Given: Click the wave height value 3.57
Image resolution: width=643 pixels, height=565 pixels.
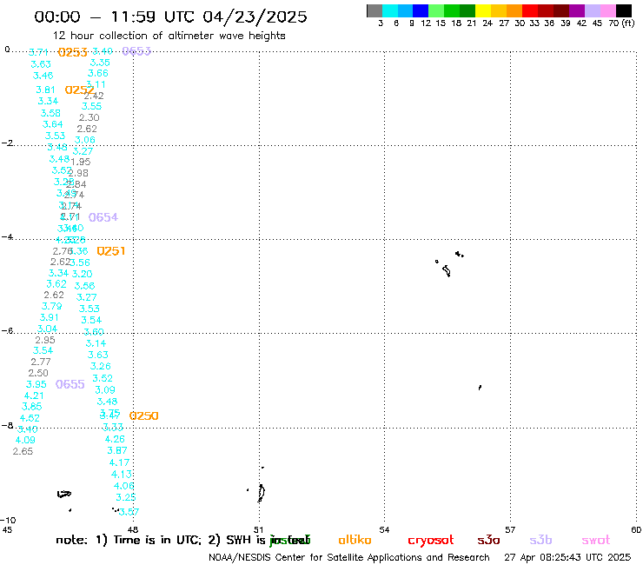Looking at the screenshot, I should (129, 512).
